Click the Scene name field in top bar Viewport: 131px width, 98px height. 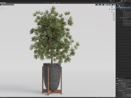pyautogui.click(x=117, y=1)
